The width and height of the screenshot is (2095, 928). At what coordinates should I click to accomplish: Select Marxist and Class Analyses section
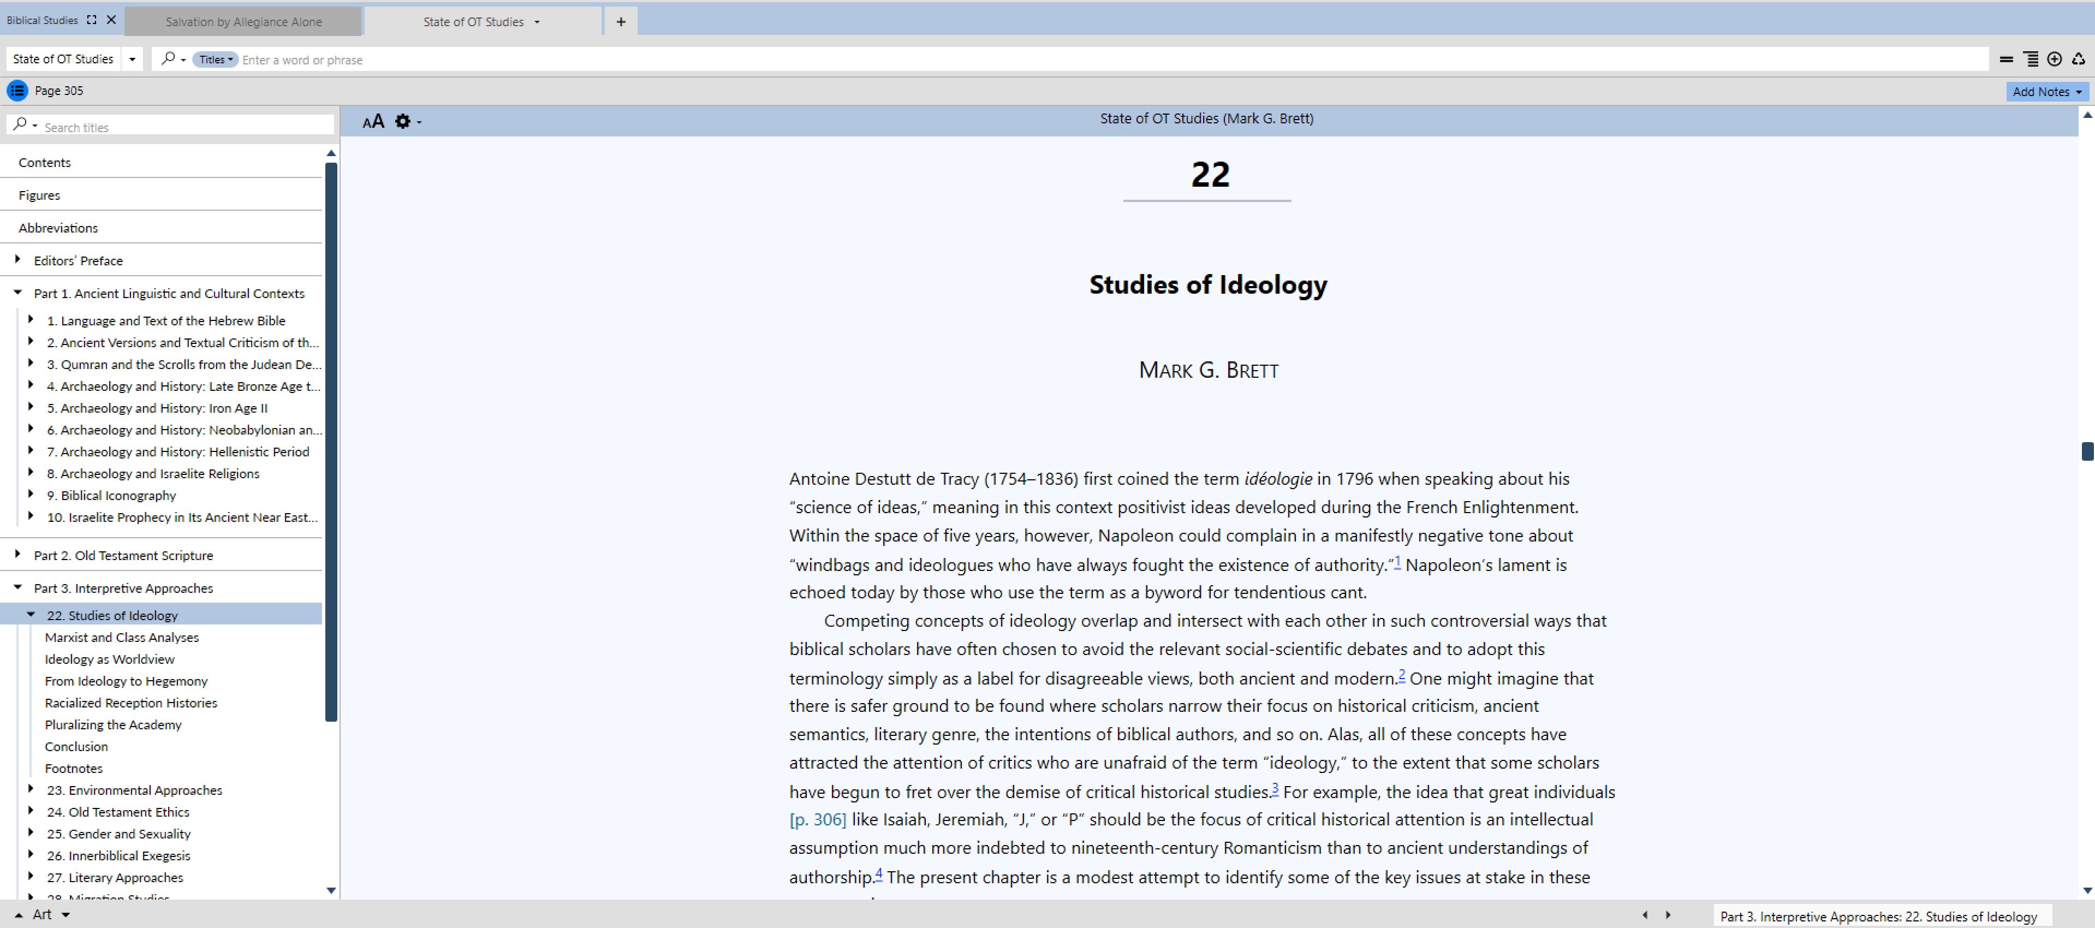point(122,638)
